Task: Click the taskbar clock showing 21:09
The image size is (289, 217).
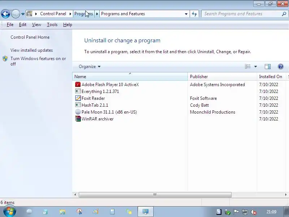Action: click(271, 212)
